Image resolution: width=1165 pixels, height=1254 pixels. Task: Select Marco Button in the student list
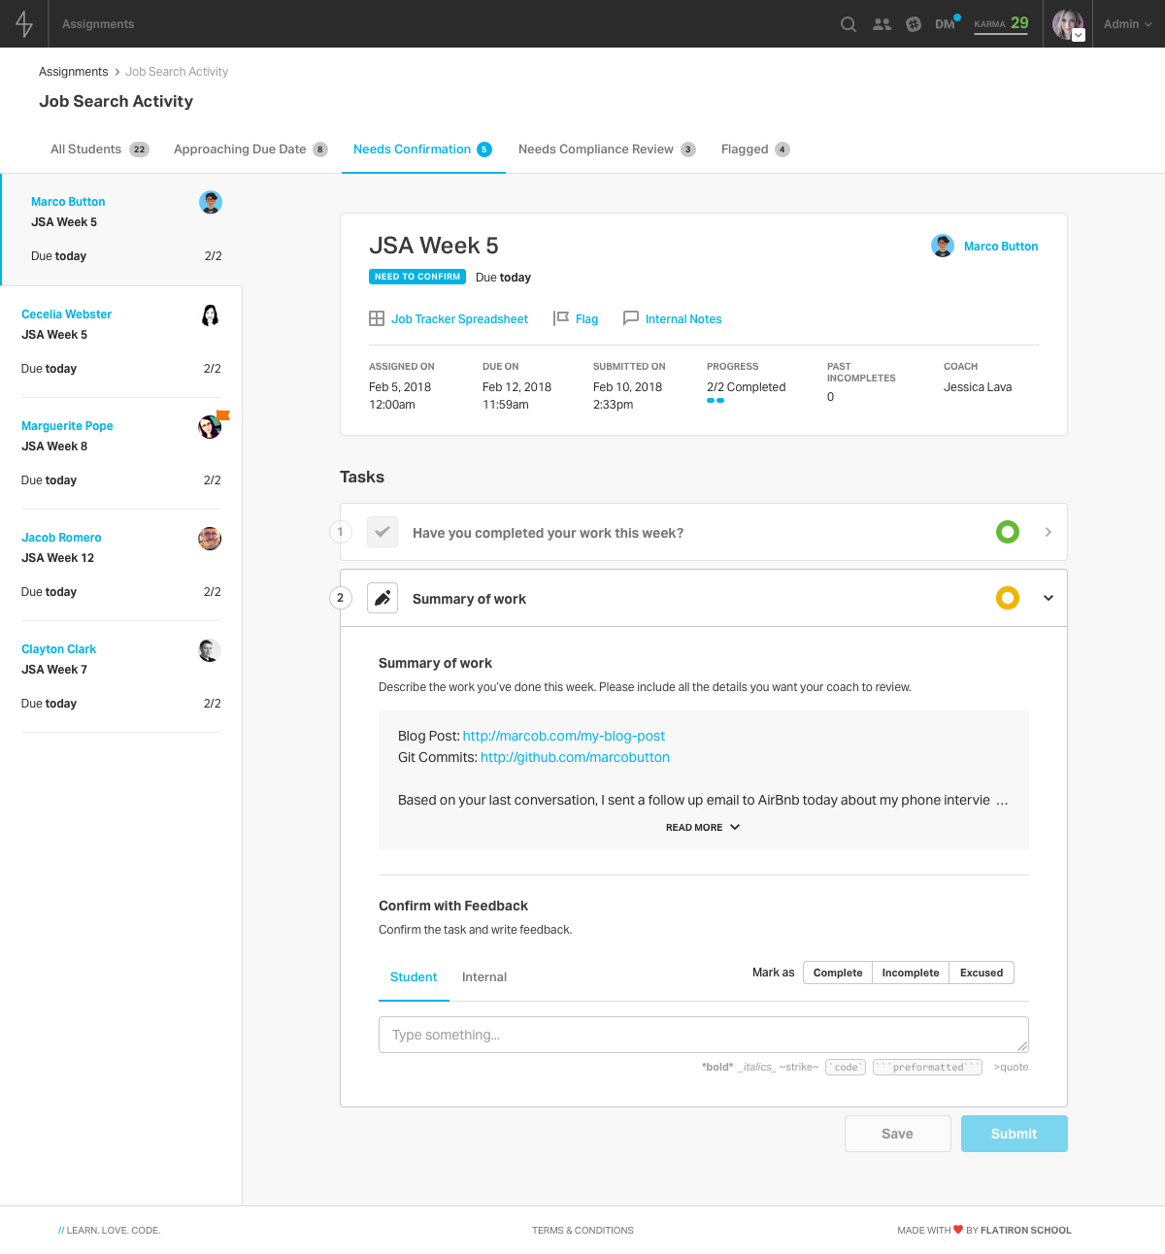(121, 229)
